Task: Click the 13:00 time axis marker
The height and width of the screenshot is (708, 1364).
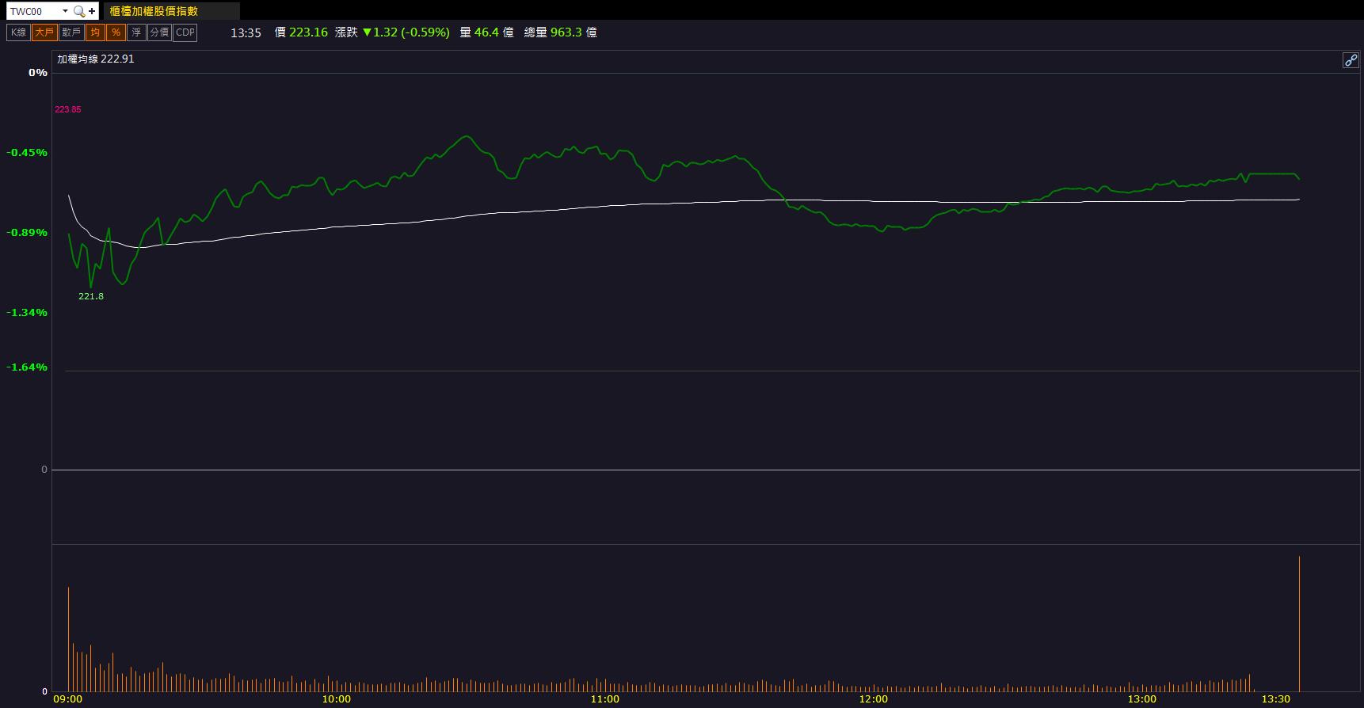Action: (1142, 699)
